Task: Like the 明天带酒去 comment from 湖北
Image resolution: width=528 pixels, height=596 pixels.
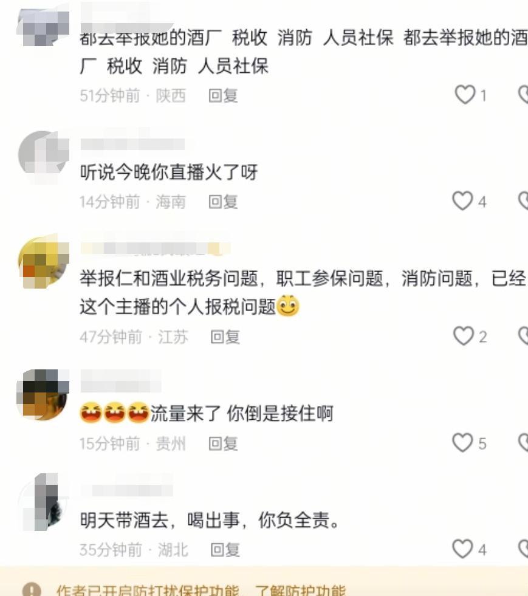Action: pos(462,549)
